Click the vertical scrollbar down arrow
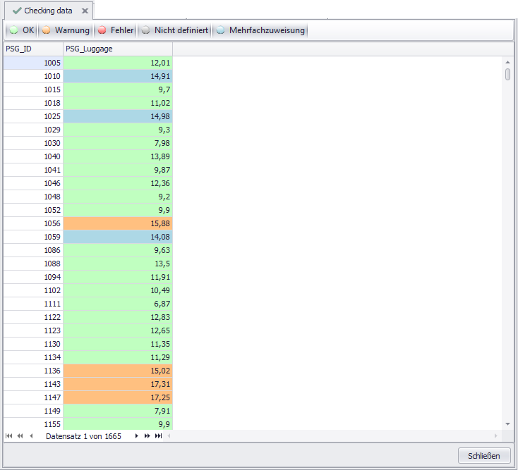Viewport: 518px width, 470px height. 507,424
